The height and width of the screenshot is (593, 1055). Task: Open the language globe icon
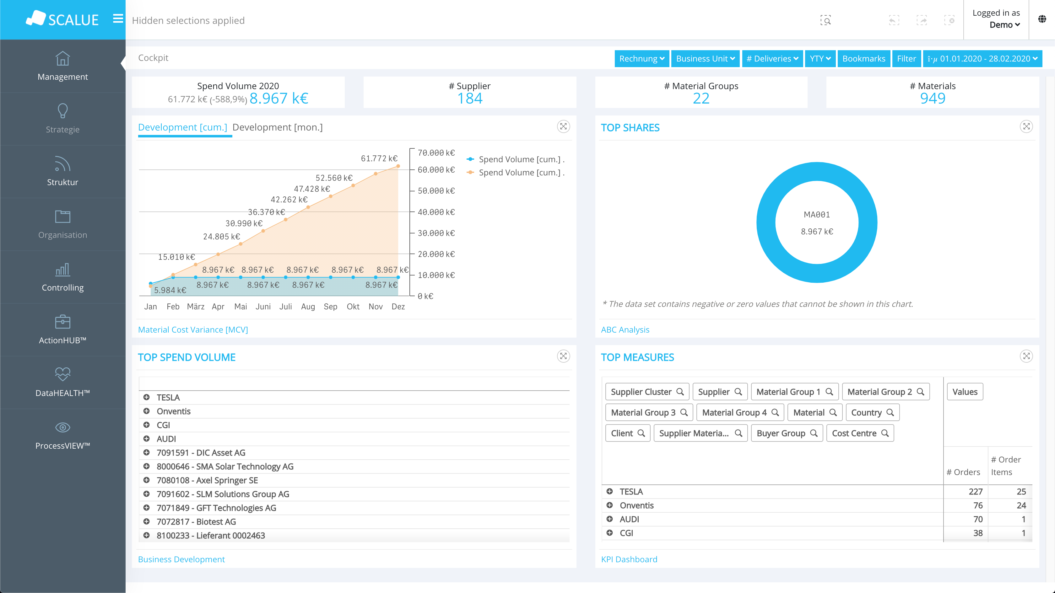1042,19
